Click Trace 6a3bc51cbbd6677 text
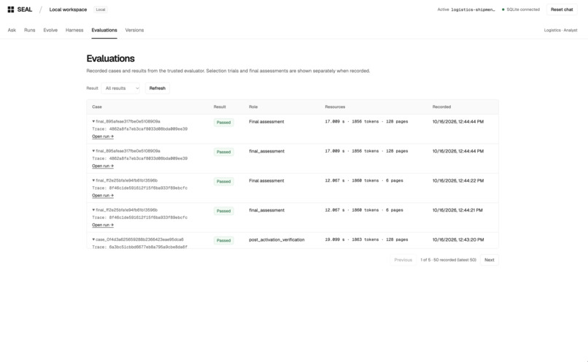588x362 pixels. 139,247
